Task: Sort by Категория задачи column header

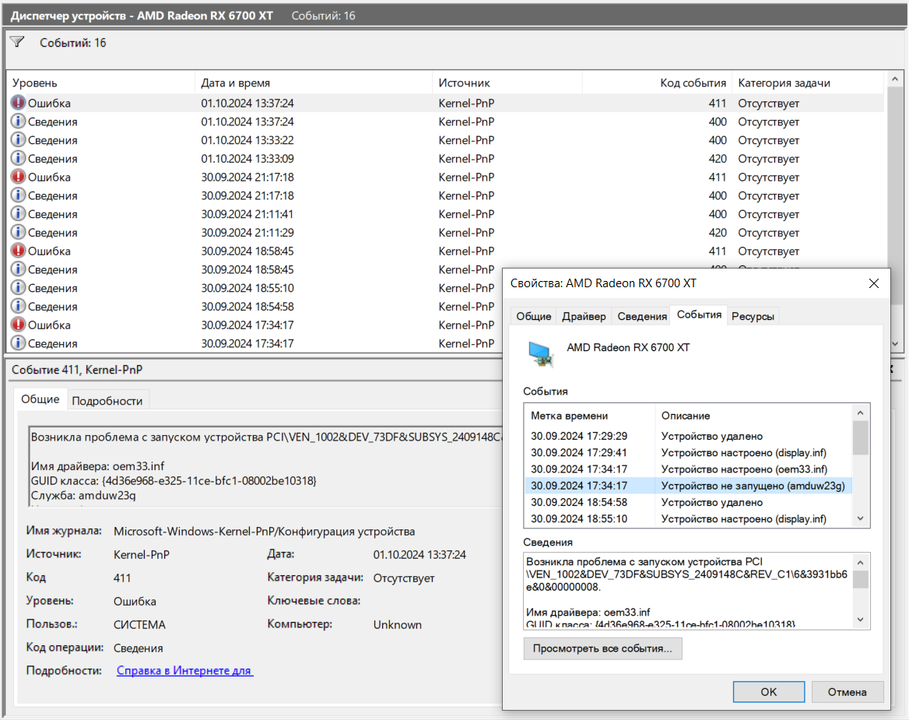Action: click(x=809, y=83)
